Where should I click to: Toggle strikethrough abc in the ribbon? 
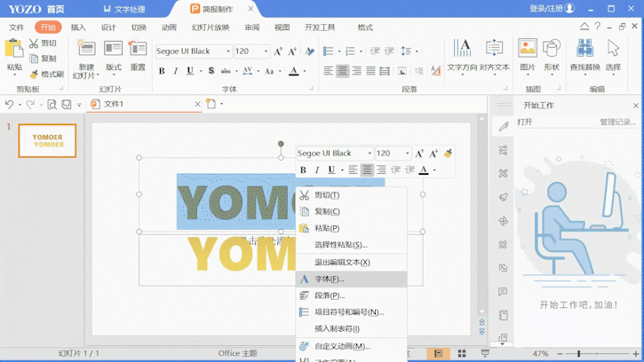pyautogui.click(x=226, y=71)
